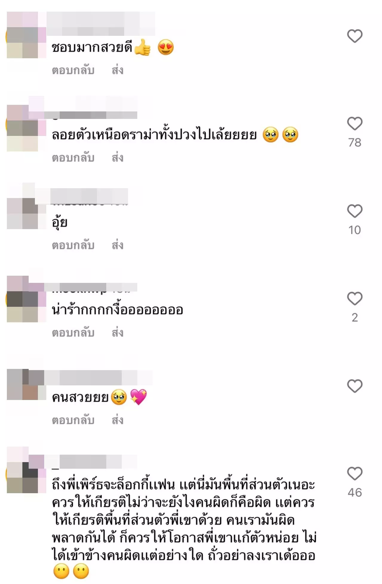Reply to the 'น่าร้ากกกกงื้อ' comment
This screenshot has width=382, height=584.
pos(73,333)
